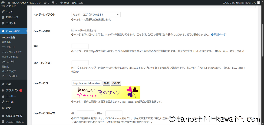
Task: Open ConoHa WING in the sidebar
Action: tap(14, 116)
